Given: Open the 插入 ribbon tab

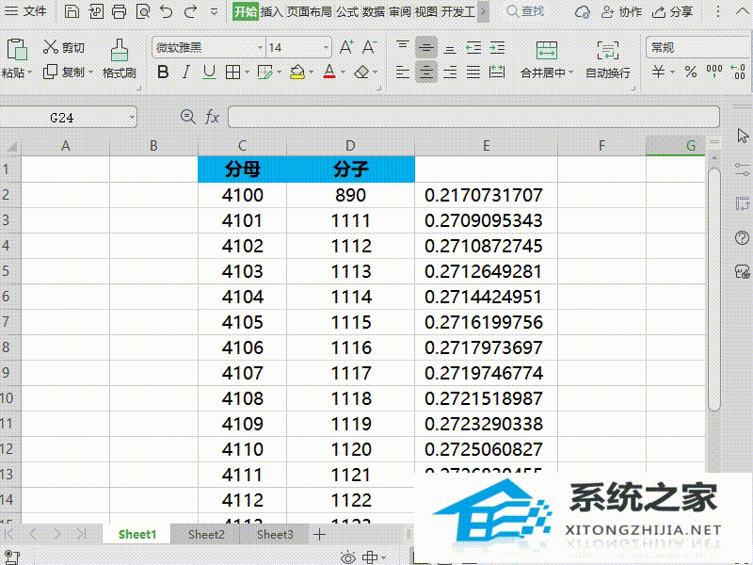Looking at the screenshot, I should [271, 11].
